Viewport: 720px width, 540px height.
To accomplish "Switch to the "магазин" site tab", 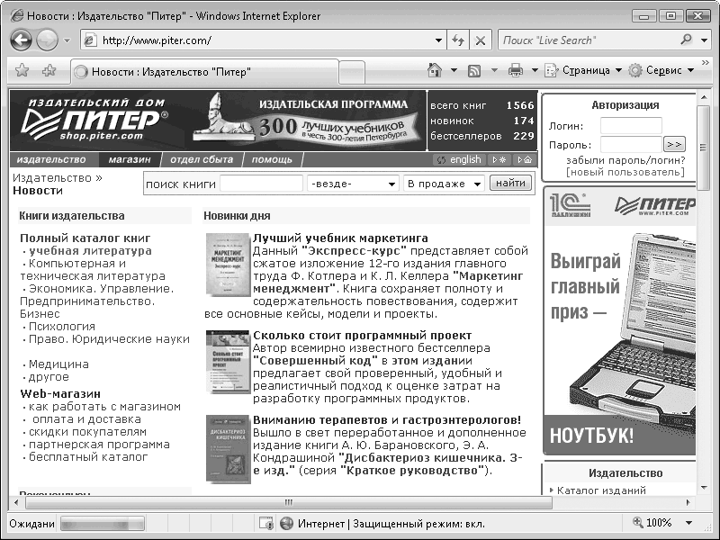I will click(x=130, y=159).
